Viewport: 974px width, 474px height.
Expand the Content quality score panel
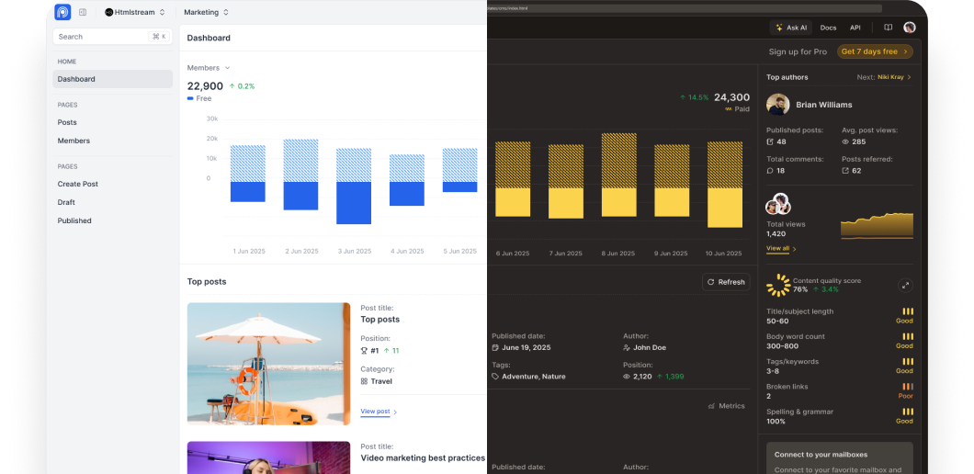(904, 286)
